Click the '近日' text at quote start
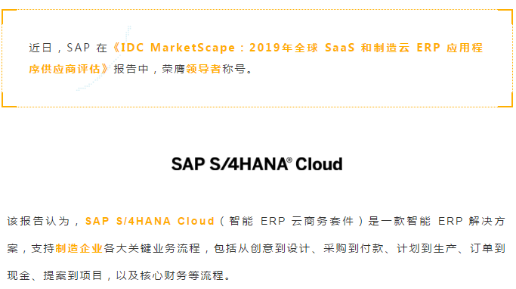Screen dimensions: 516x289 pos(41,48)
